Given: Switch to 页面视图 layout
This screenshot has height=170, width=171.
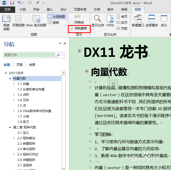Looking at the screenshot, I should point(18,21).
